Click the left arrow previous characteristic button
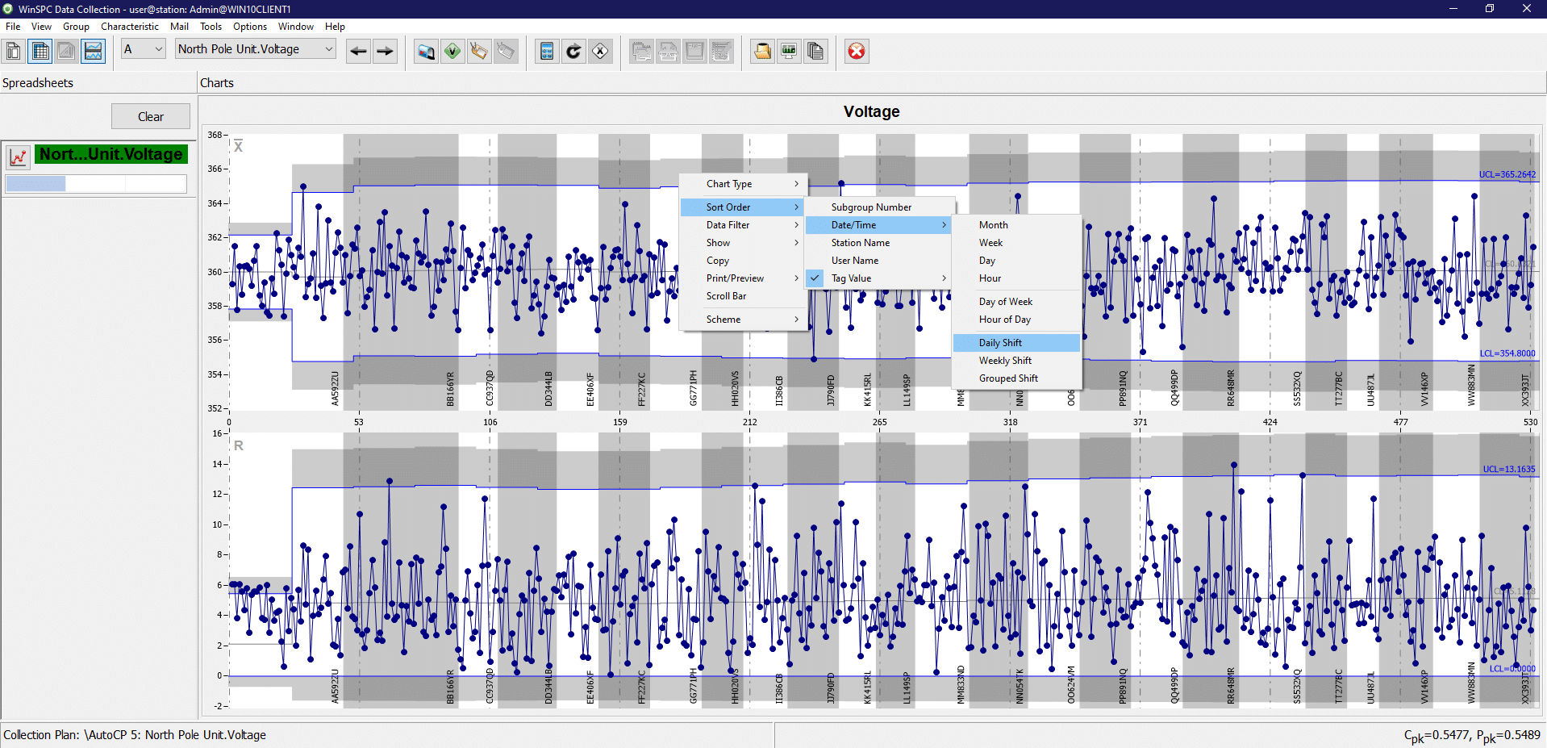The height and width of the screenshot is (748, 1547). point(358,52)
